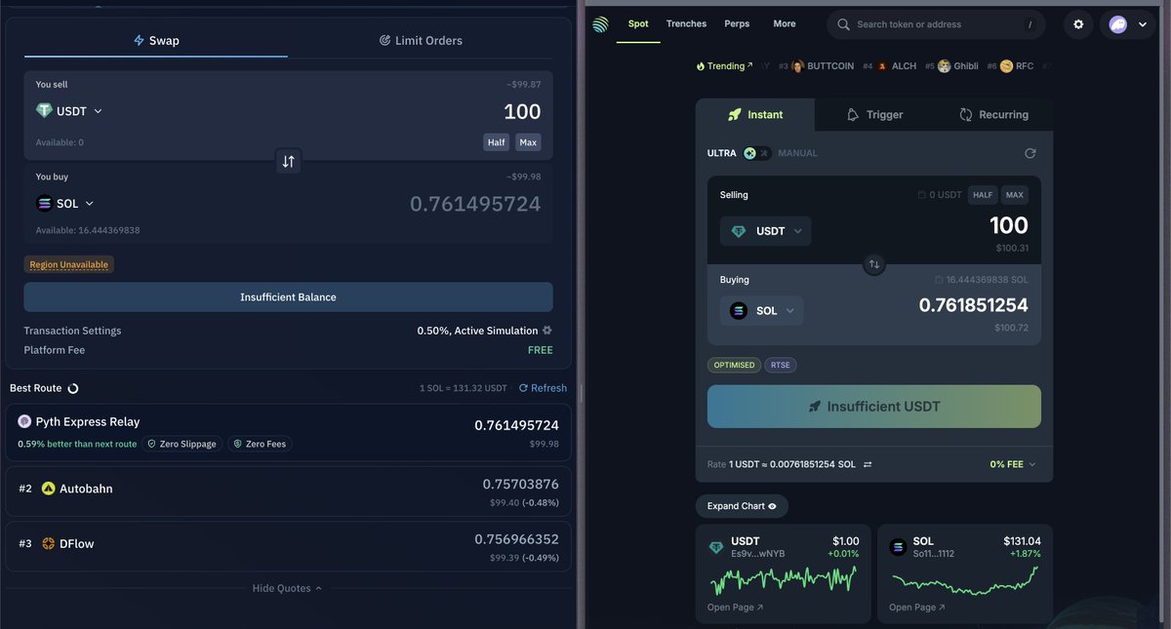Click the Expand Chart button

pyautogui.click(x=742, y=506)
